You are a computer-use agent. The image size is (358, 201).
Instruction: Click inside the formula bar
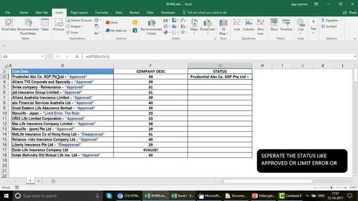pyautogui.click(x=218, y=56)
